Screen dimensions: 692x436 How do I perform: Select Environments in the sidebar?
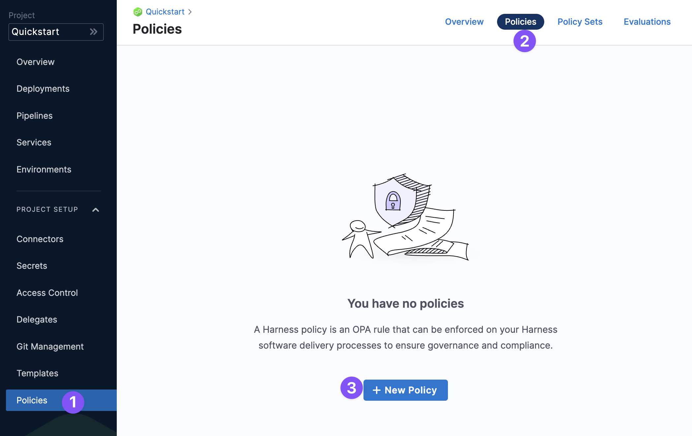44,170
